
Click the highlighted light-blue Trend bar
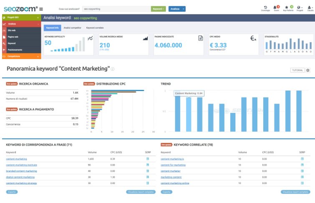[189, 114]
